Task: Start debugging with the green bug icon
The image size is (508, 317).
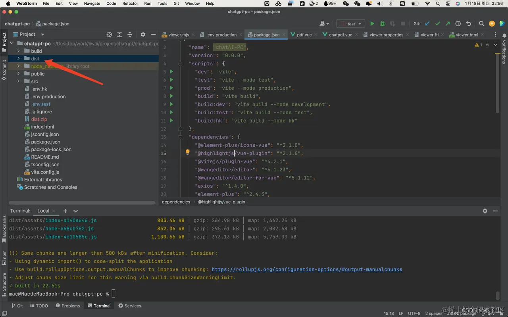Action: (383, 24)
